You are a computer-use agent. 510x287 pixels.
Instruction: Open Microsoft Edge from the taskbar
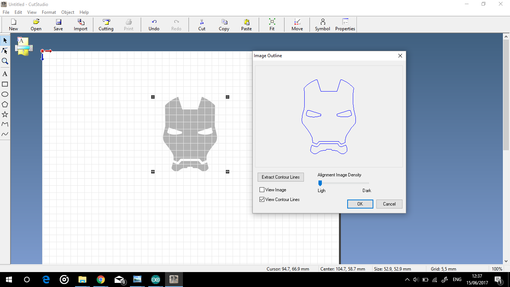46,280
